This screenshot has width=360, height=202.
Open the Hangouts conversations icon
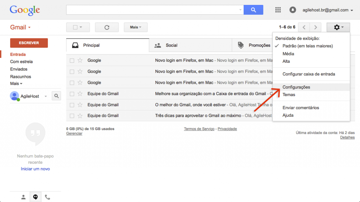(36, 197)
